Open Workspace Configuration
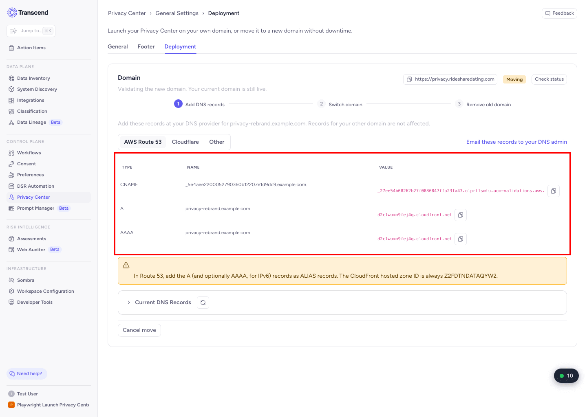Viewport: 587px width, 417px height. click(45, 291)
